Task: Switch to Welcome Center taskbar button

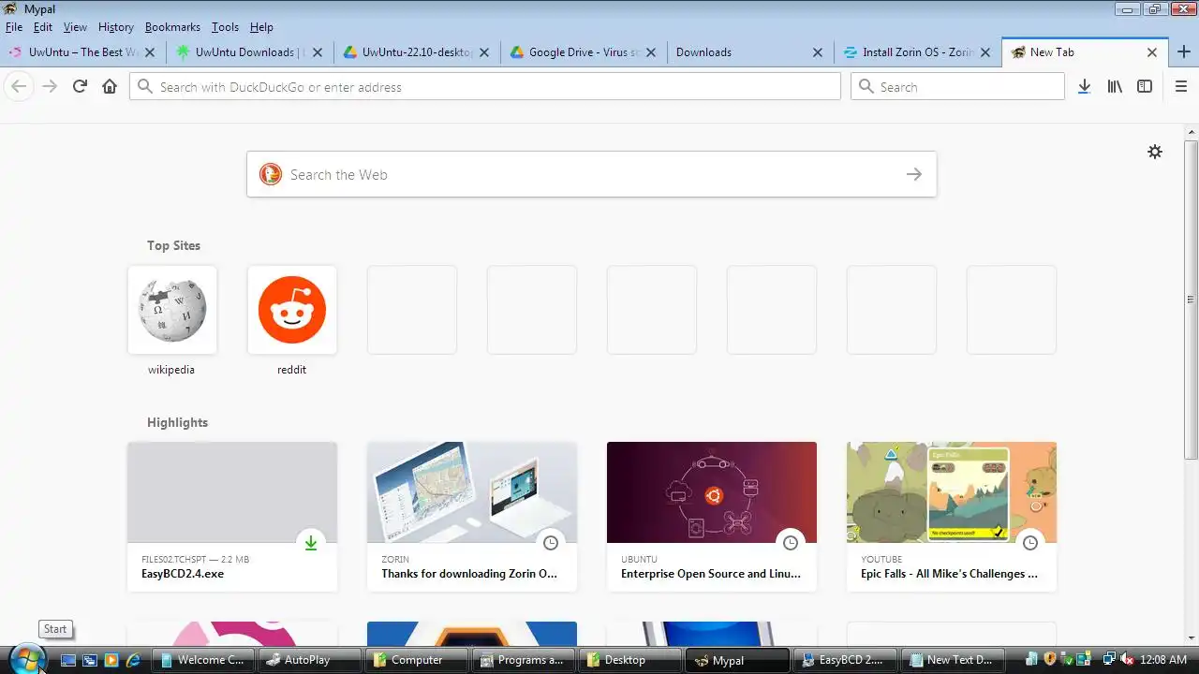Action: [203, 660]
